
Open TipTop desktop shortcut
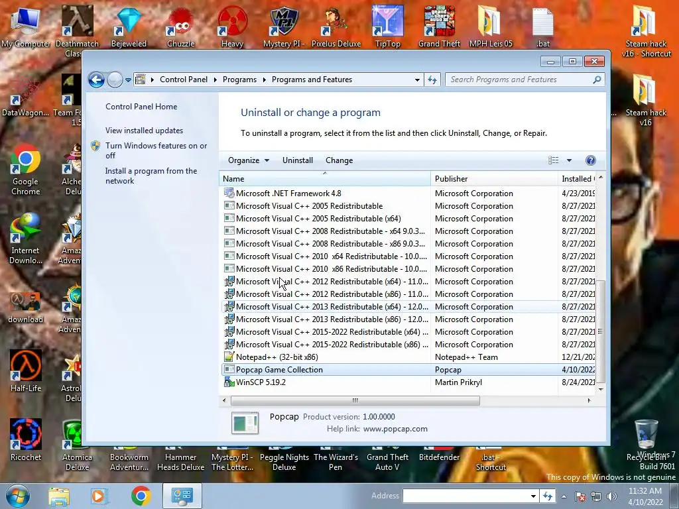387,27
